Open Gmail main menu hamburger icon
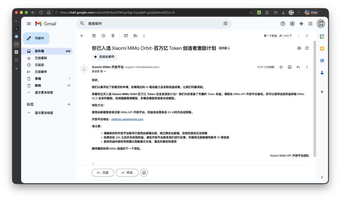The image size is (341, 200). click(29, 24)
